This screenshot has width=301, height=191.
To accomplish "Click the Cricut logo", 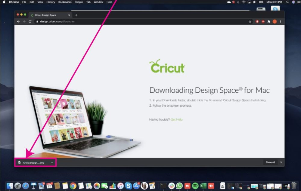I will click(x=167, y=66).
